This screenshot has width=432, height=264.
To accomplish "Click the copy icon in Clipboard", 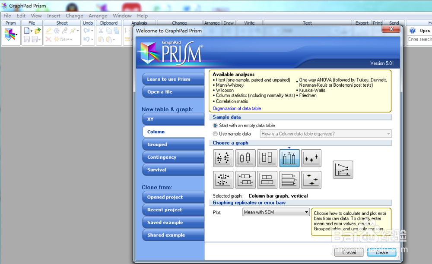I will (109, 31).
